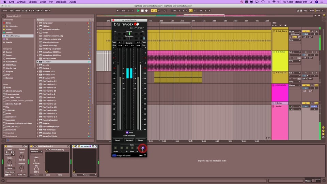Enable R solo in bx_meter
This screenshot has width=327, height=184.
pos(127,148)
